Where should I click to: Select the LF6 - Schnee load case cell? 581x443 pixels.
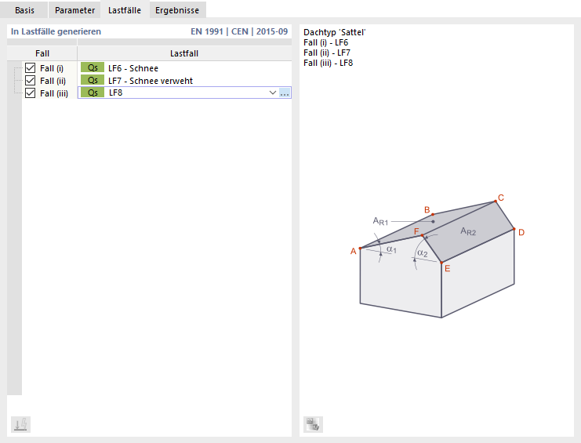(184, 68)
